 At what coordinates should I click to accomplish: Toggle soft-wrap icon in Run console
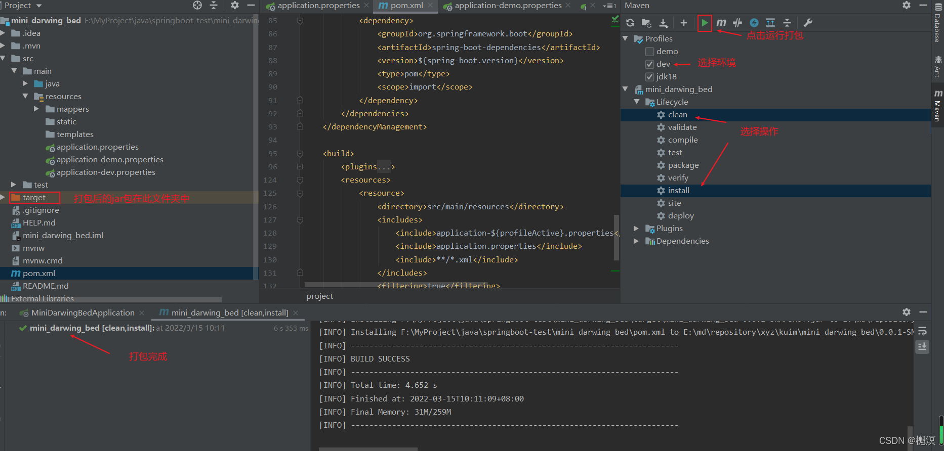click(x=922, y=331)
